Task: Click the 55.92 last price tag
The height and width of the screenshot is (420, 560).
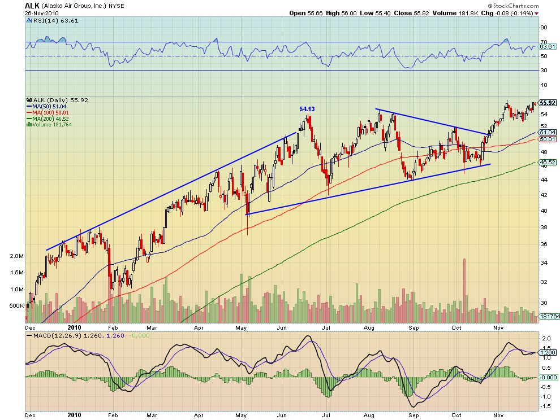Action: click(548, 103)
